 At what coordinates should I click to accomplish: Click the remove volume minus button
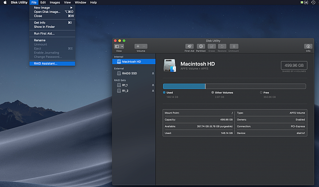pyautogui.click(x=144, y=46)
